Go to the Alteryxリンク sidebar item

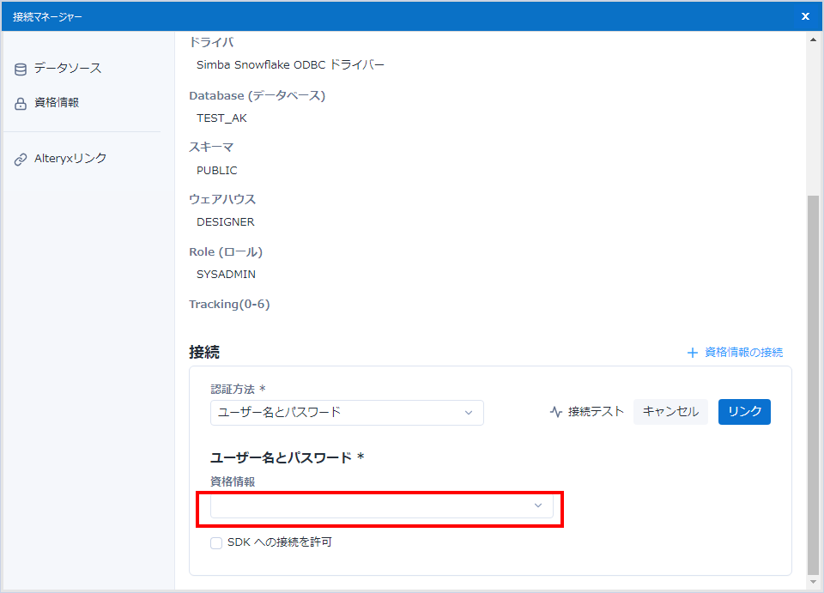point(70,159)
